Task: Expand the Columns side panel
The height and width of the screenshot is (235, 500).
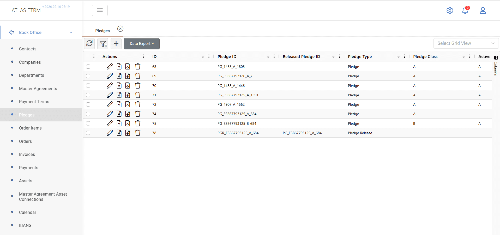Action: click(x=496, y=65)
